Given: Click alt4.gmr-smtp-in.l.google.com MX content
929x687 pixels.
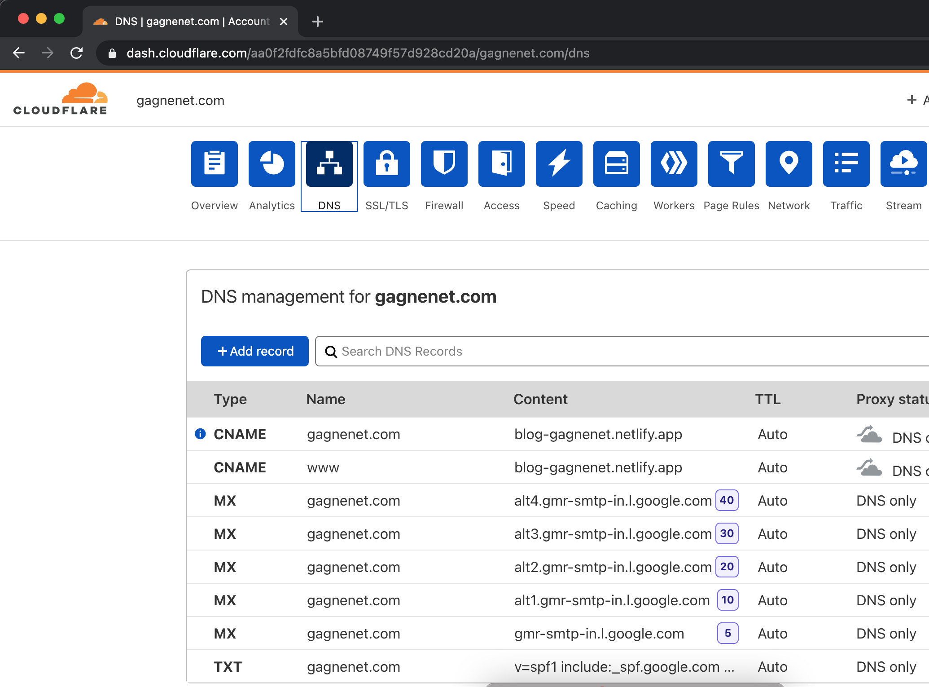Looking at the screenshot, I should click(613, 501).
